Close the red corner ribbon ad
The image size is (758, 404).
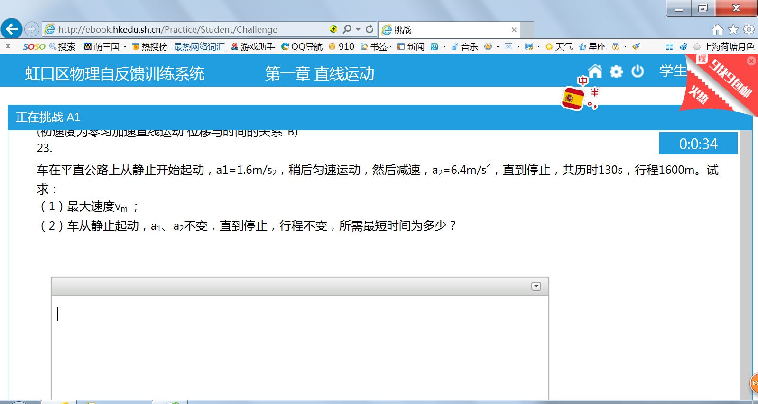751,61
